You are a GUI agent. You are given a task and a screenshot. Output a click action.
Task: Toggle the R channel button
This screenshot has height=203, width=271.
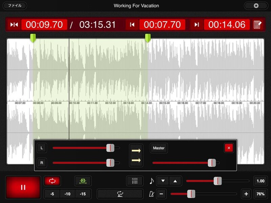tap(42, 163)
